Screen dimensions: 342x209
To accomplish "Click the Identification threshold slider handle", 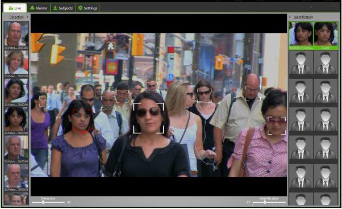I will [x=265, y=202].
